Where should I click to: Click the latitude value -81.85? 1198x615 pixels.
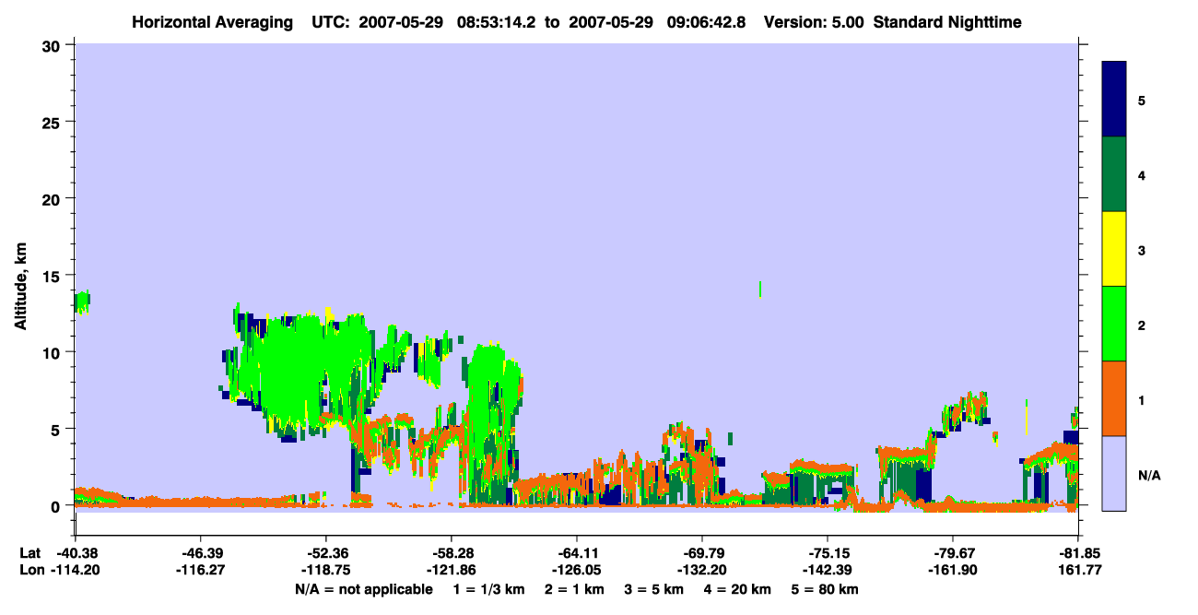coord(1078,553)
